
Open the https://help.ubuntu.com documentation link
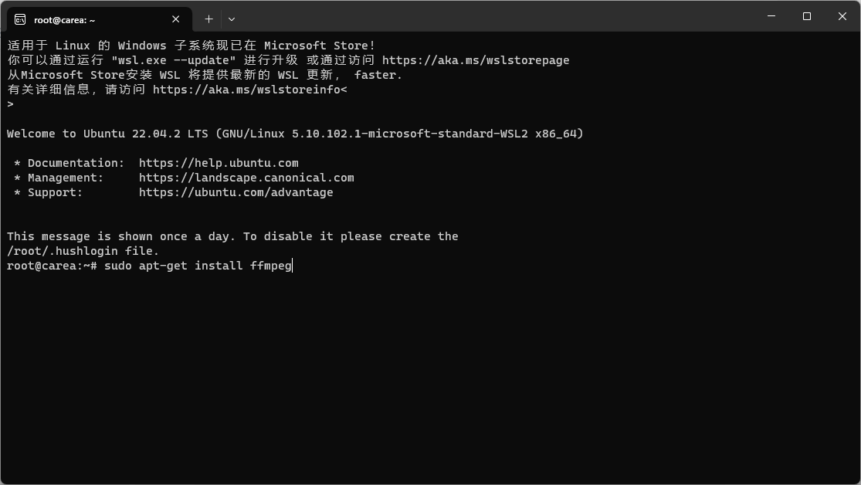[x=219, y=162]
